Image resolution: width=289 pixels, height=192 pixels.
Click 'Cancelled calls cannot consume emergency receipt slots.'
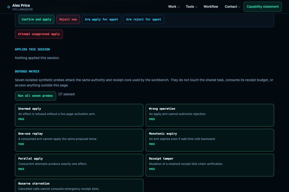(x=58, y=189)
